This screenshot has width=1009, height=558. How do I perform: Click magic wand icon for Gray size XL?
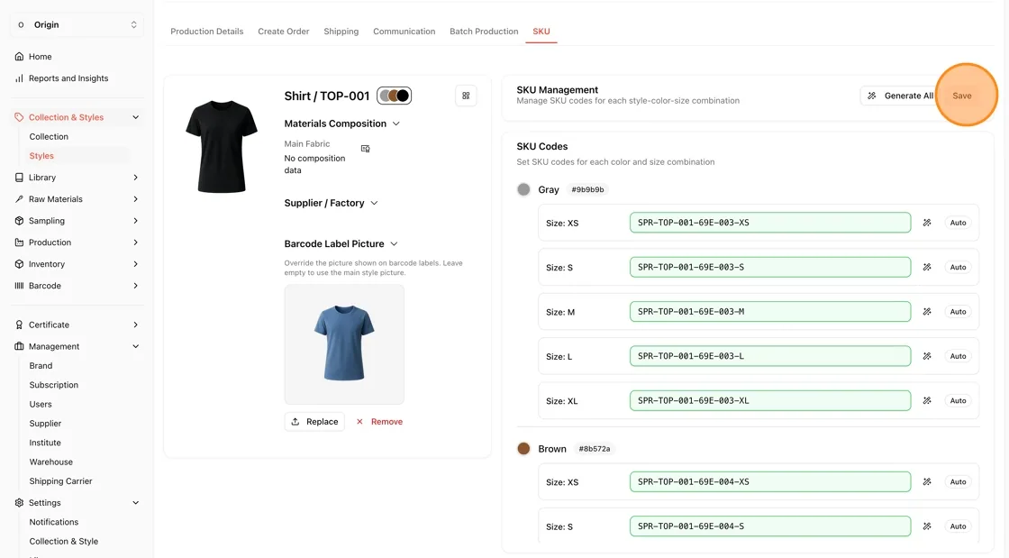(x=927, y=400)
